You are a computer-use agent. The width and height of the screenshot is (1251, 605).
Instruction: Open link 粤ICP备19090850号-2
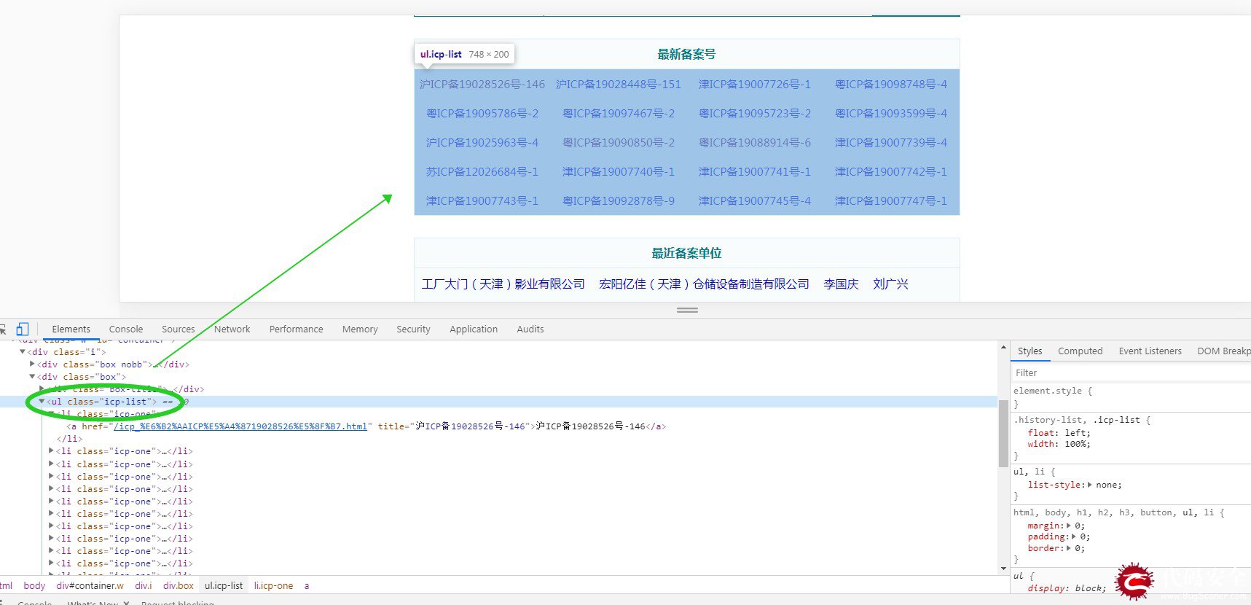pos(619,143)
